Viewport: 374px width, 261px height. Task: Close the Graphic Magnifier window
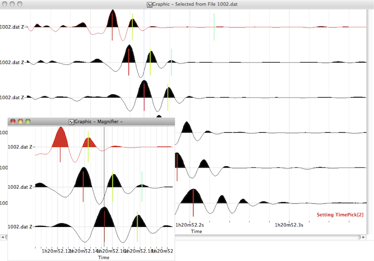click(x=13, y=121)
